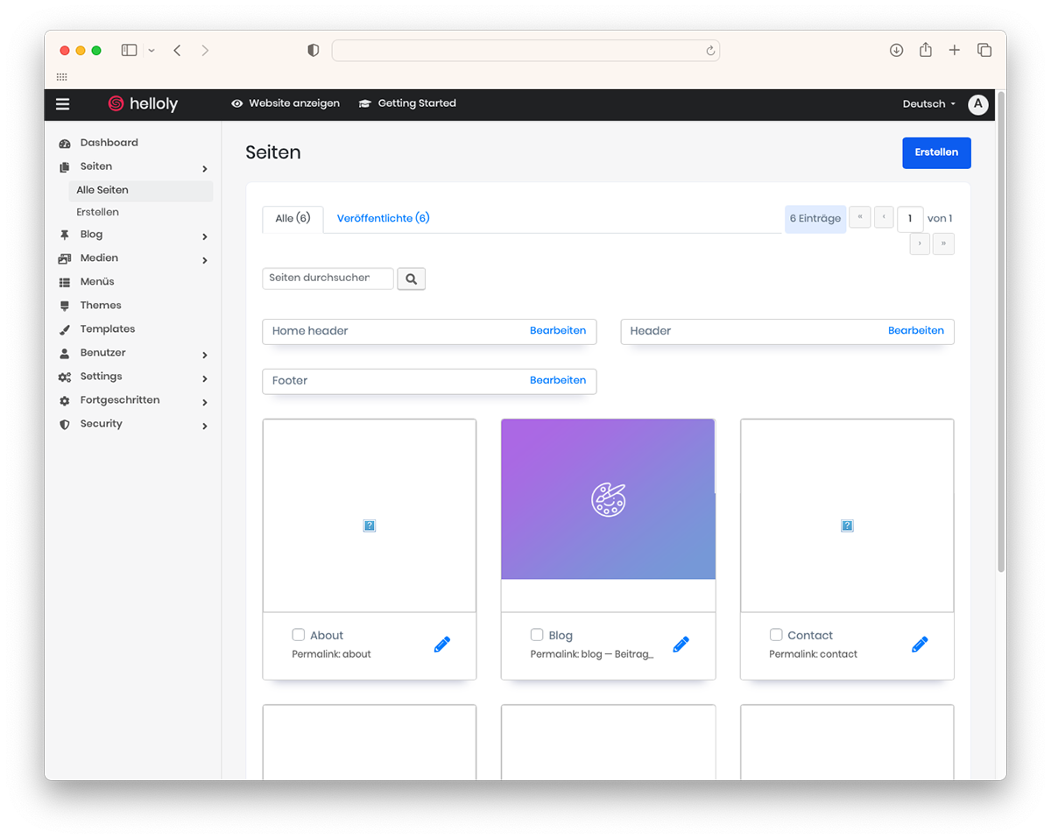
Task: Click Safari's share icon
Action: pos(926,50)
